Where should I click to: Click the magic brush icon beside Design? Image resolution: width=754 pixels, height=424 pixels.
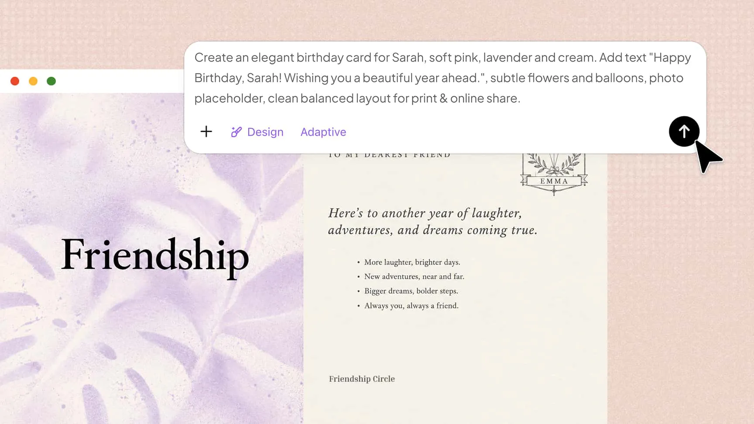coord(236,132)
